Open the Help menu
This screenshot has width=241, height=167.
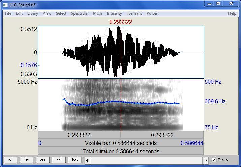(232, 13)
